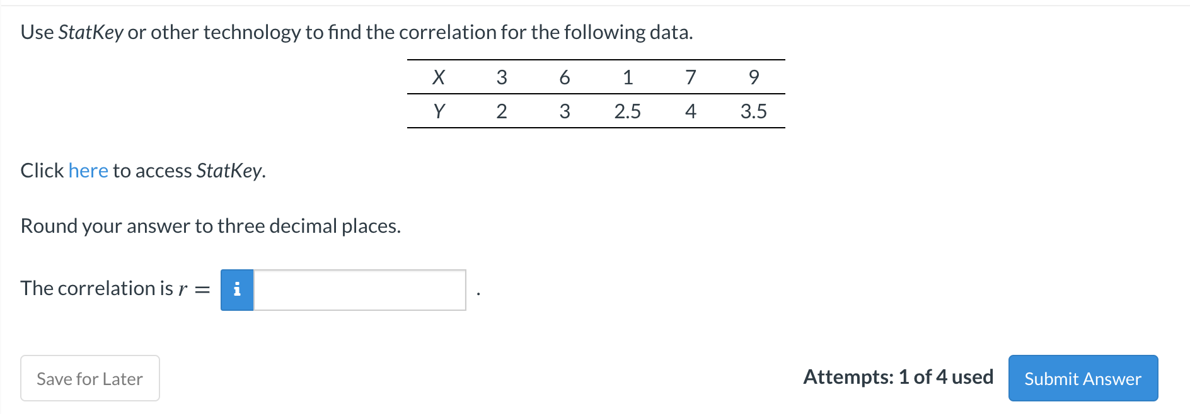This screenshot has height=414, width=1190.
Task: Click the question prompt text
Action: (356, 31)
